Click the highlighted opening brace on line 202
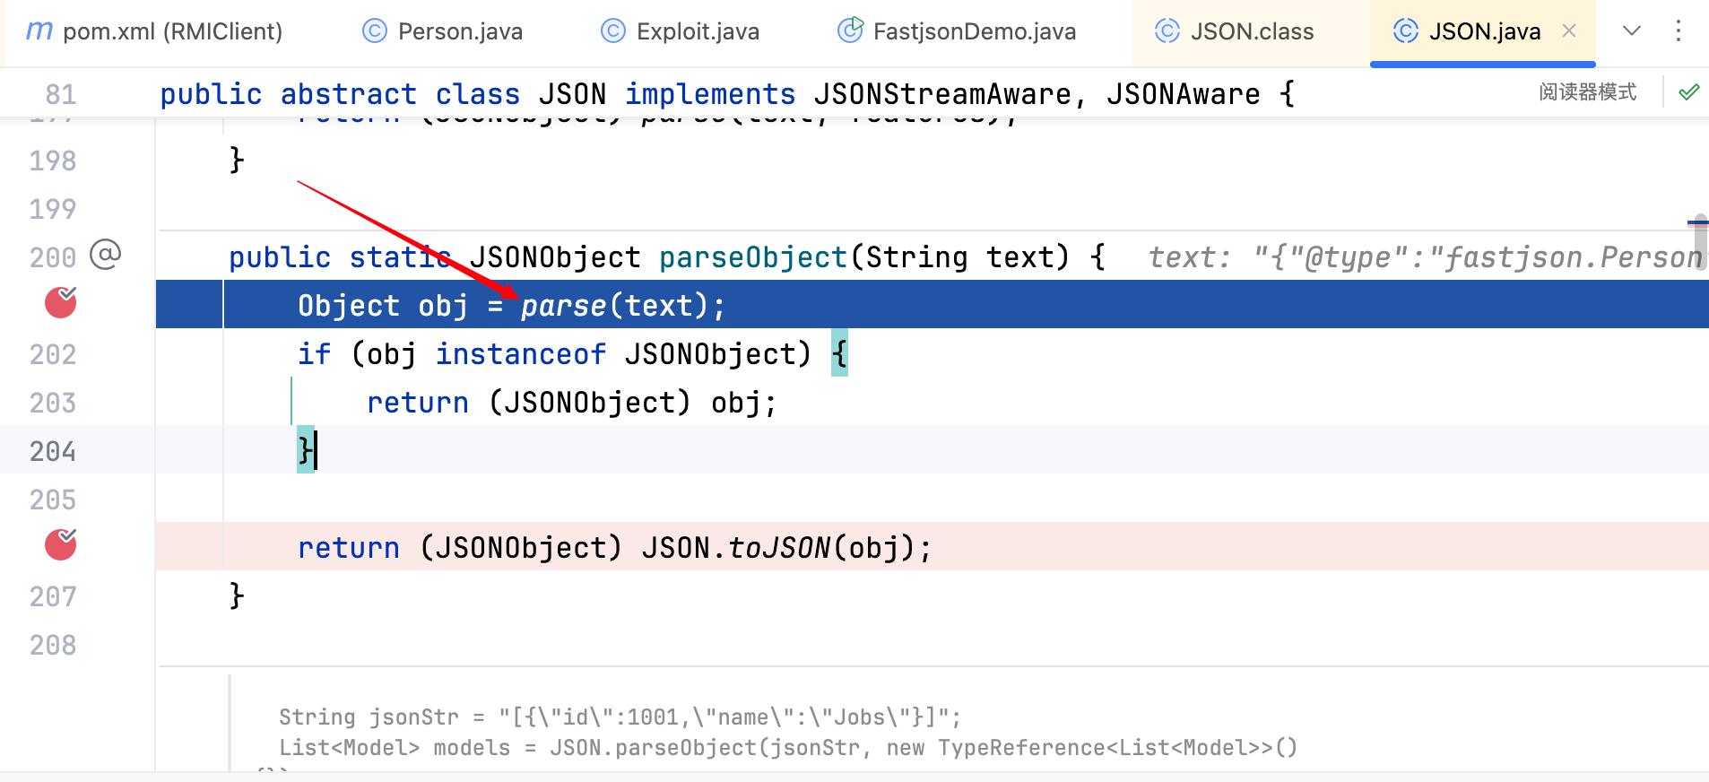Image resolution: width=1709 pixels, height=782 pixels. point(839,354)
